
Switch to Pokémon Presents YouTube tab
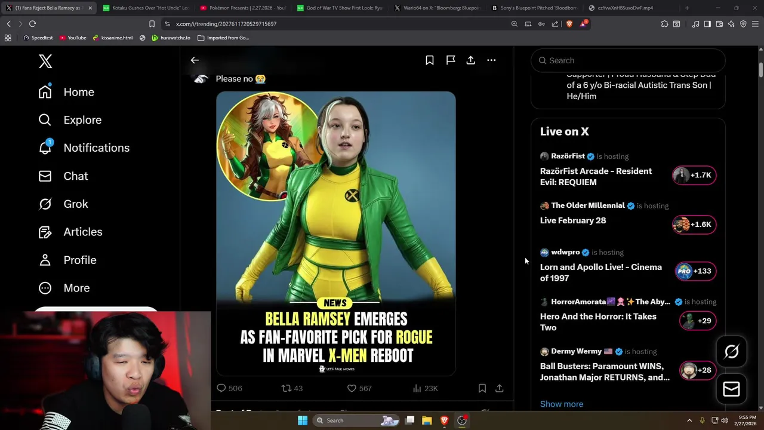tap(243, 8)
